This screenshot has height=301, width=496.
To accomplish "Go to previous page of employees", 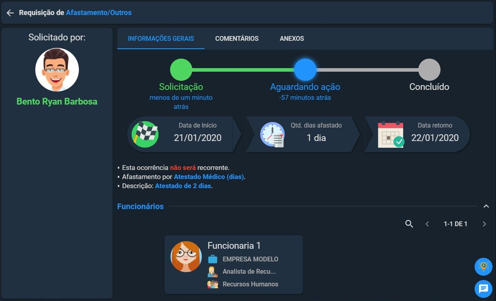I will (427, 224).
